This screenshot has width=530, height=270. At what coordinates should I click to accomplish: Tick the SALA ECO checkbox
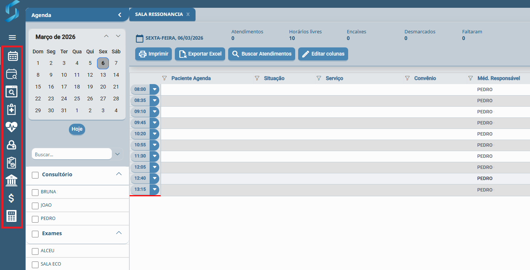coord(35,264)
